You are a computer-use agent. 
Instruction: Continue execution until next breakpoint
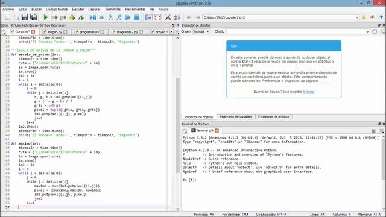click(x=128, y=17)
